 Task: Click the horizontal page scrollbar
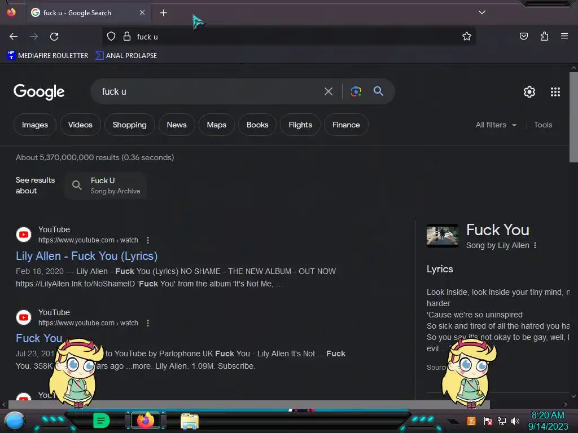pos(249,404)
